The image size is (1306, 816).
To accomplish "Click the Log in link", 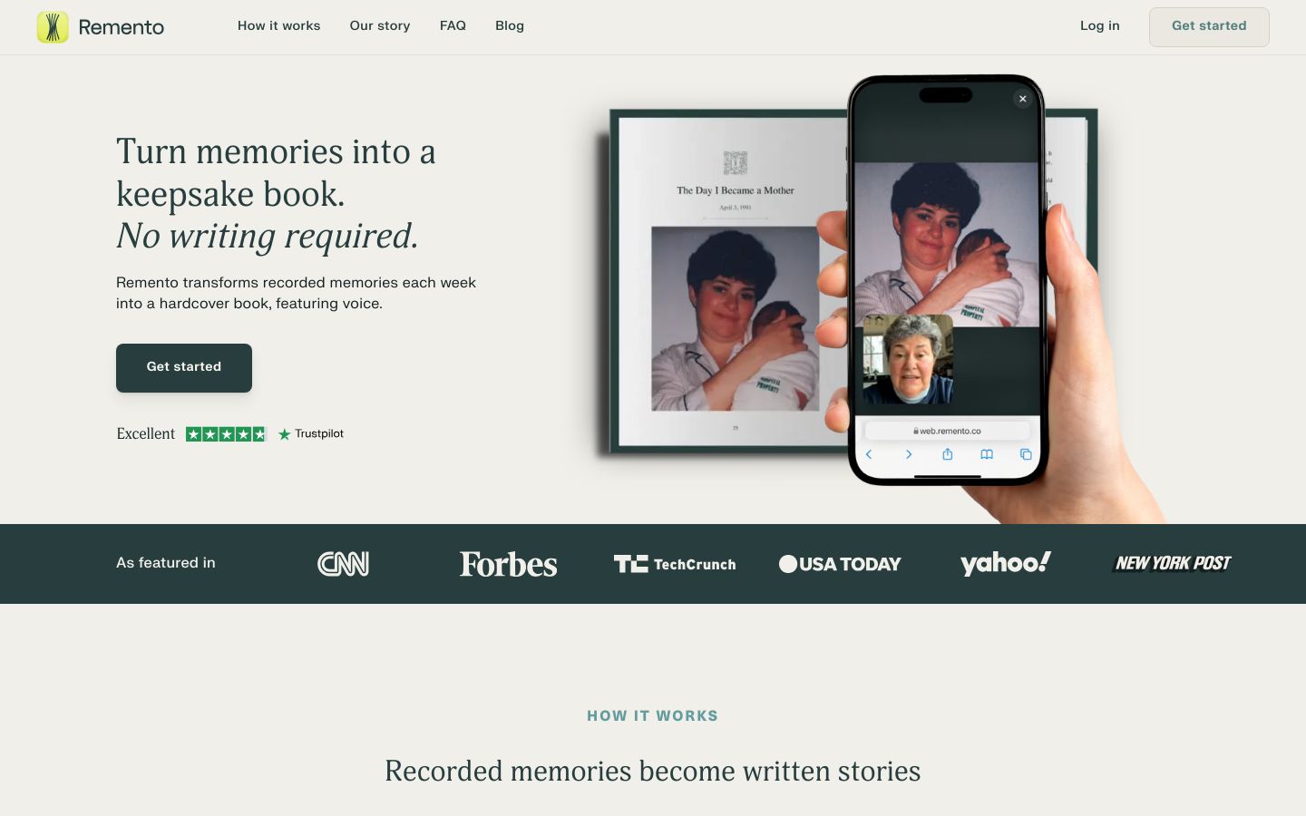I will click(x=1099, y=25).
